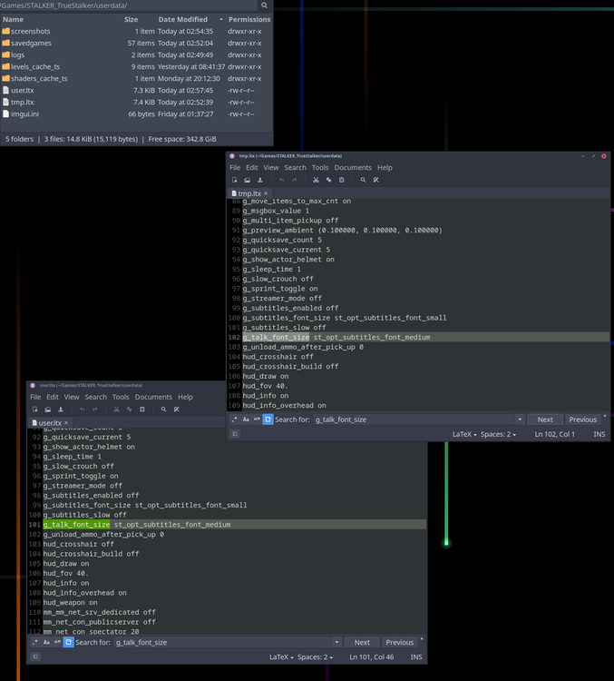Screen dimensions: 614x681
Task: Toggle side pane icon in tmp.ltx status bar
Action: tap(235, 434)
